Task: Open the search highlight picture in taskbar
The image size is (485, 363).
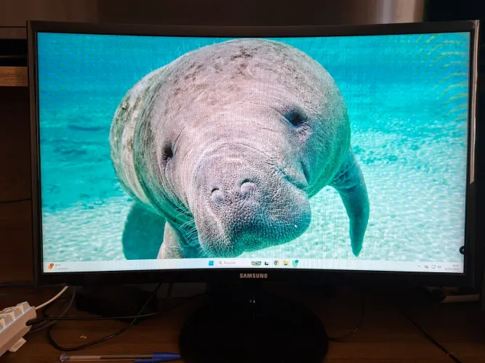Action: tap(256, 264)
